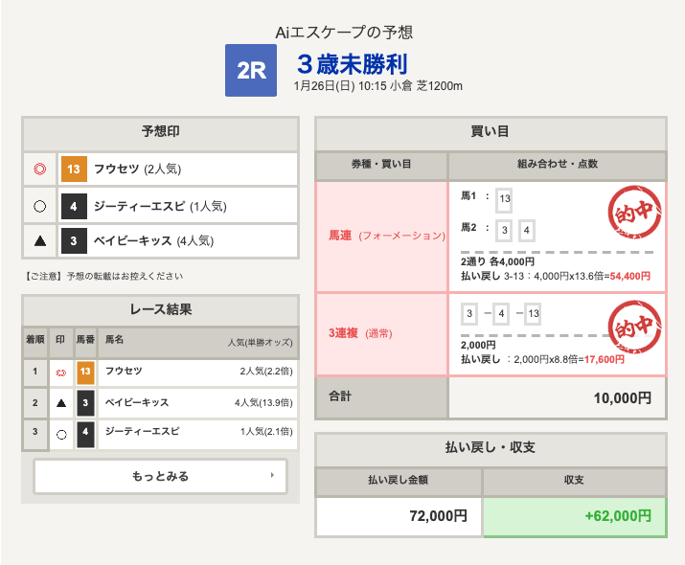The height and width of the screenshot is (565, 685).
Task: Click orange 13 badge in レース結果 table
Action: [x=85, y=373]
